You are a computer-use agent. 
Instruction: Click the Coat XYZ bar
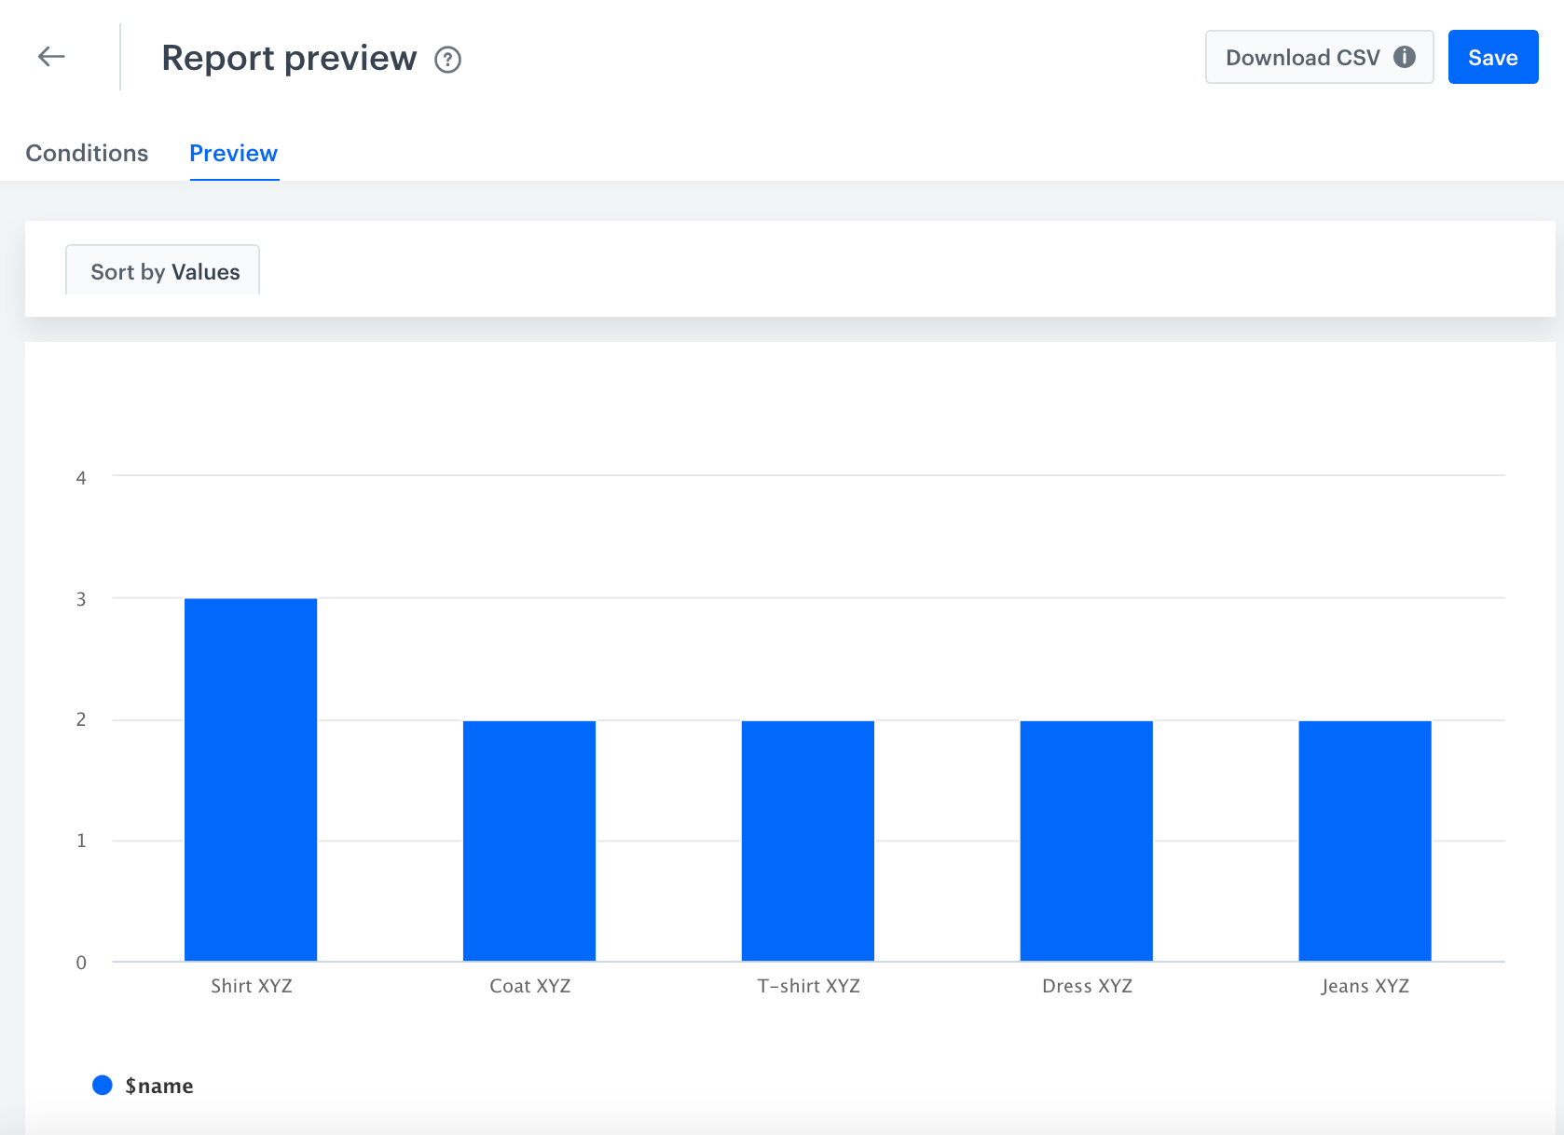point(529,840)
